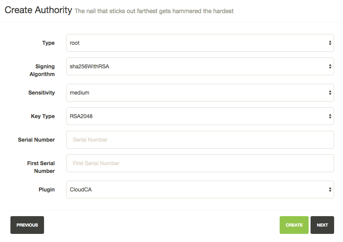Focus the Serial Number text field
Image resolution: width=343 pixels, height=242 pixels.
200,140
